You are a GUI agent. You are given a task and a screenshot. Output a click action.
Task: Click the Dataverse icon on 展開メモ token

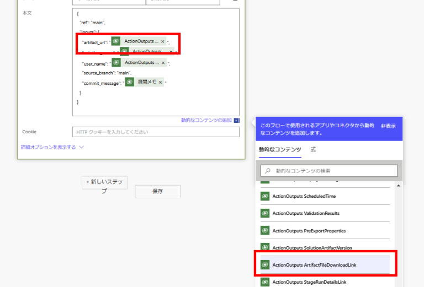(129, 82)
